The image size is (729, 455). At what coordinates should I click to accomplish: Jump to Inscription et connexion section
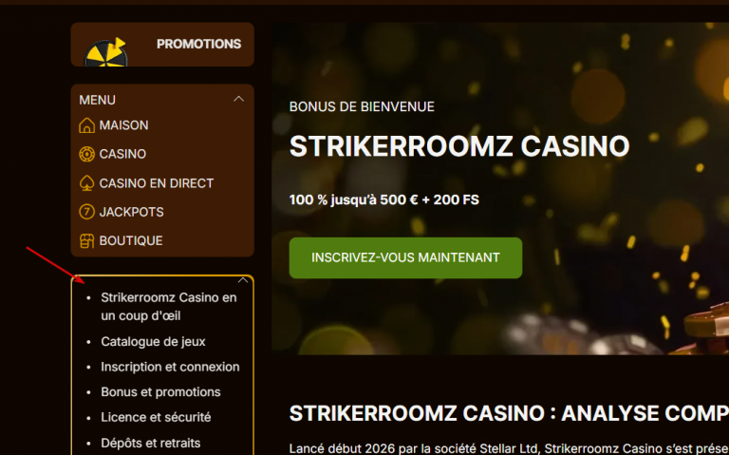pyautogui.click(x=170, y=367)
